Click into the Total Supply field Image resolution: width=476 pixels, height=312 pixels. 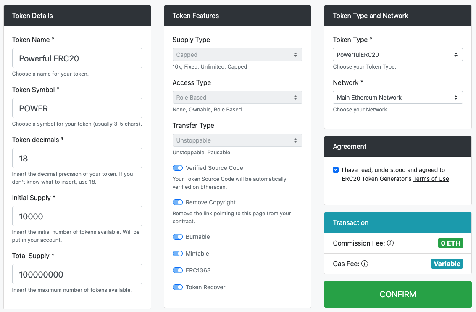tap(77, 274)
